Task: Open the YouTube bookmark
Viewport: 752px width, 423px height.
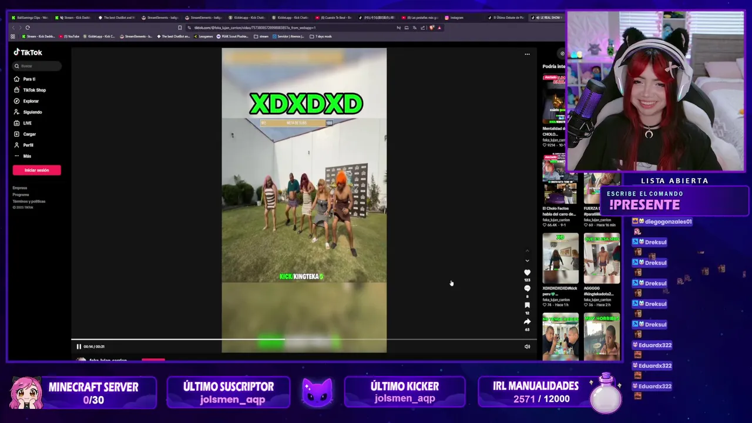Action: 69,36
